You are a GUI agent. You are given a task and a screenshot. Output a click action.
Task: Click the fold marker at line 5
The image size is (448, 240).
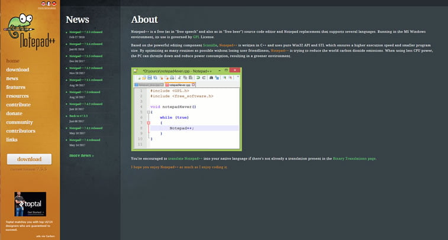(149, 112)
